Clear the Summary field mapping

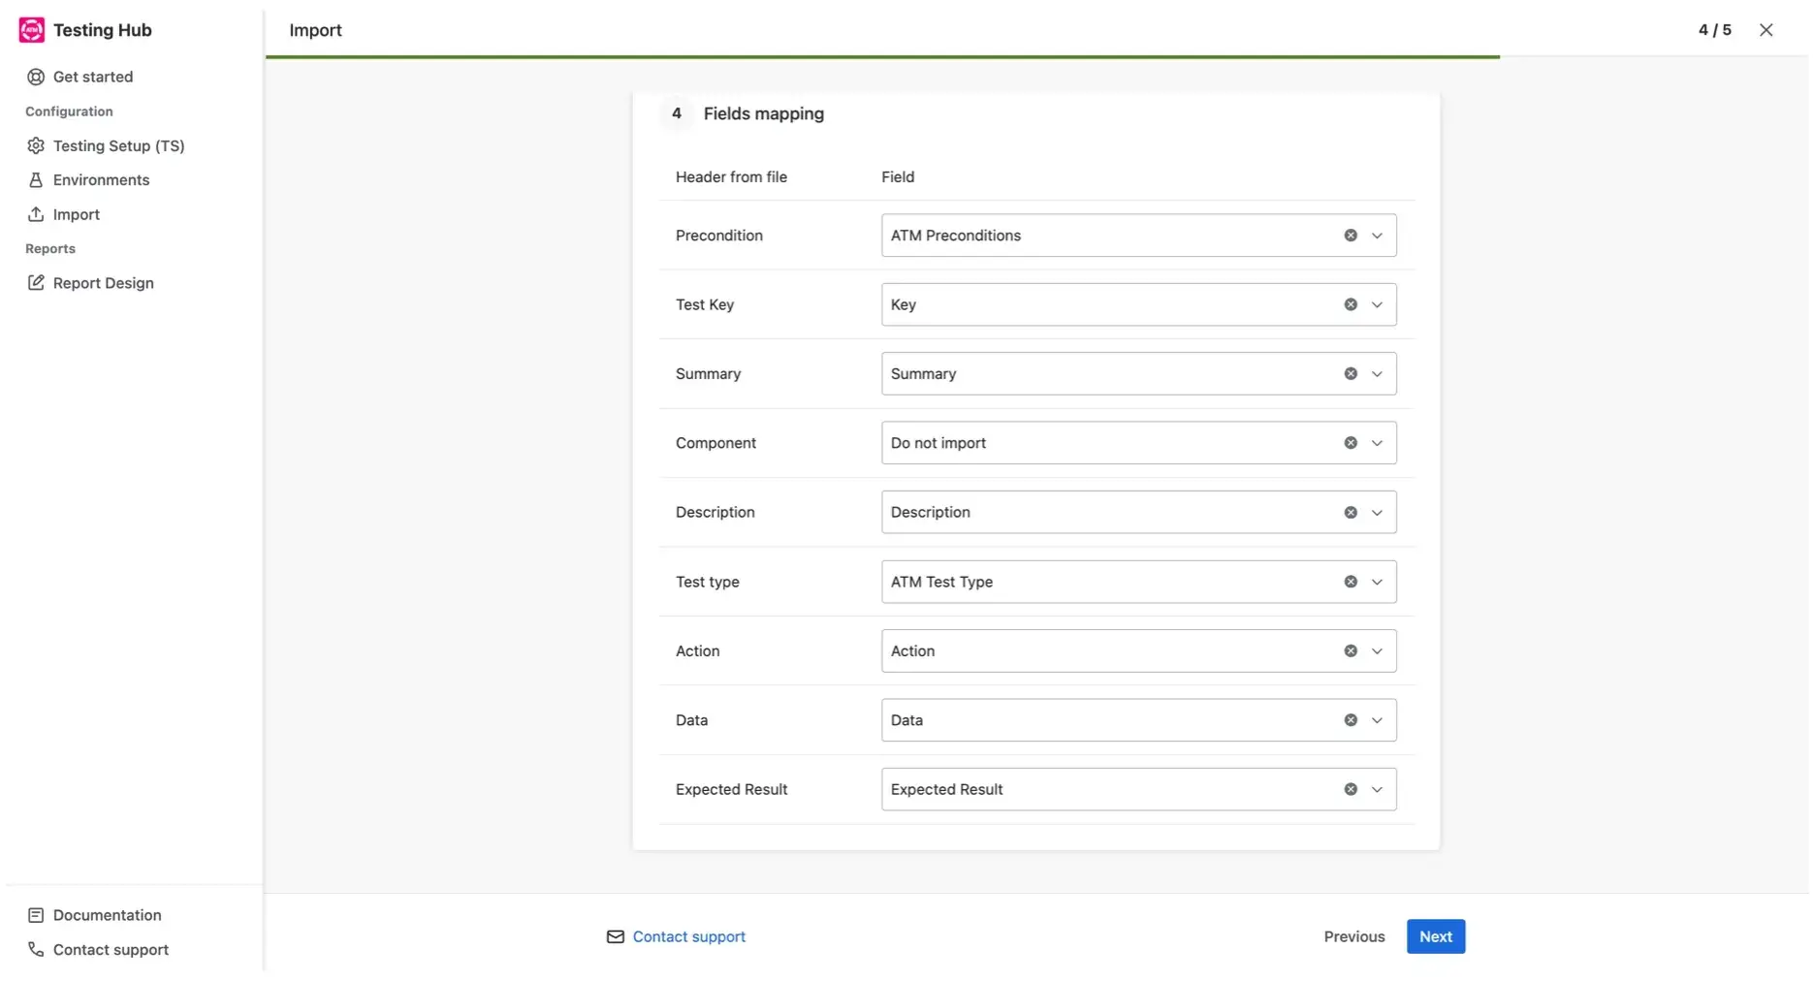tap(1350, 373)
